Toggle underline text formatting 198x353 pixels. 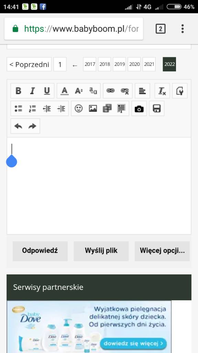click(x=47, y=91)
